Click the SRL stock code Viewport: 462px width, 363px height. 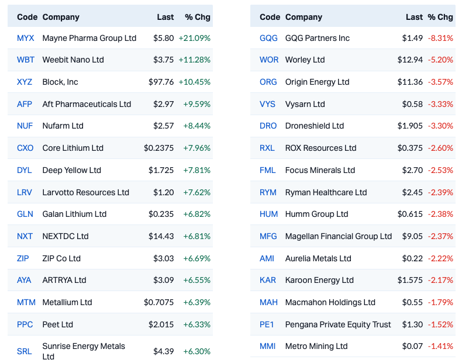point(24,351)
